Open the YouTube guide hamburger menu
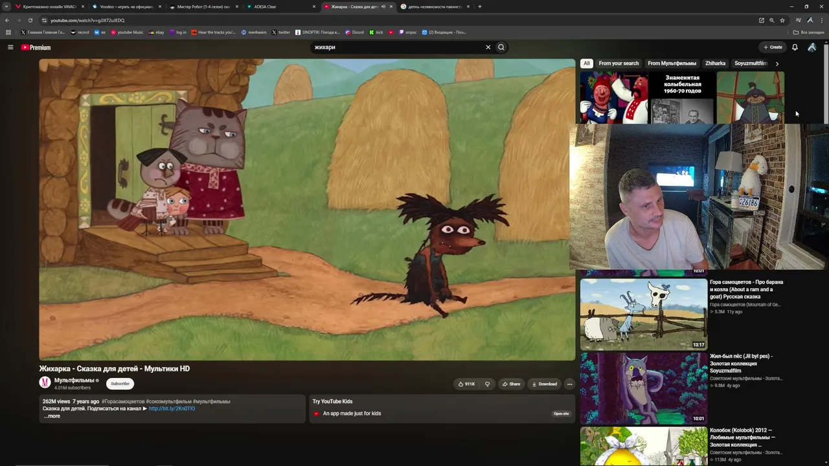 (10, 47)
